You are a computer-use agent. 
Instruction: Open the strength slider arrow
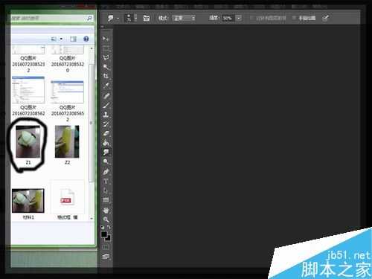click(238, 18)
